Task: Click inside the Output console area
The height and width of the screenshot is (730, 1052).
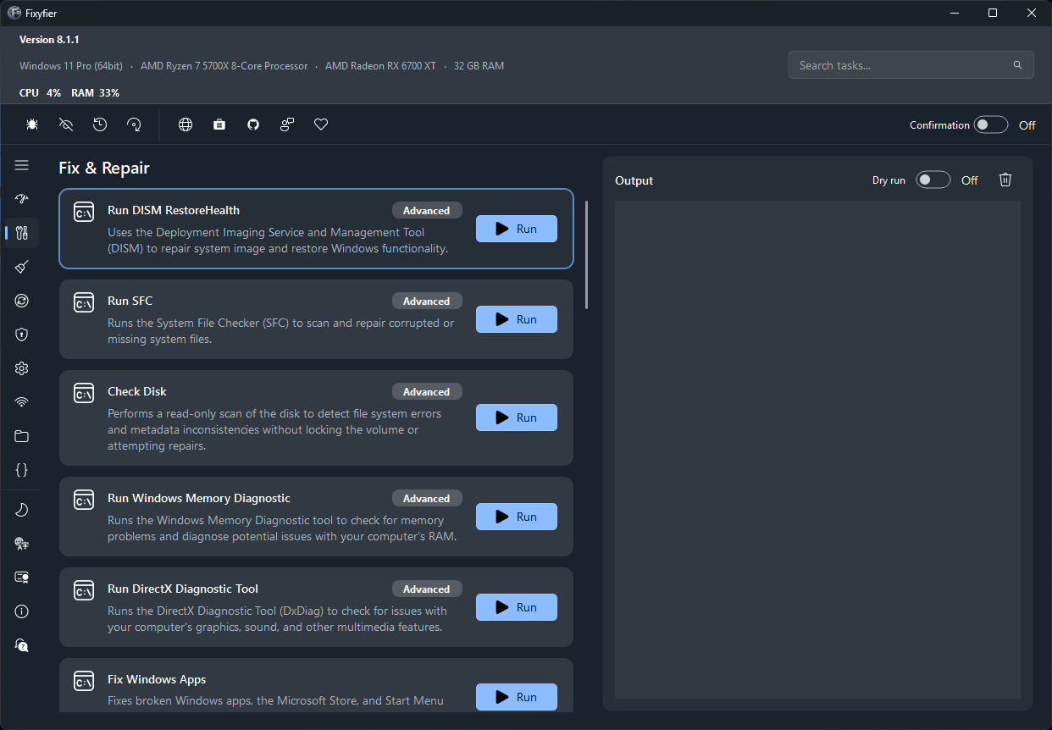Action: (x=817, y=450)
